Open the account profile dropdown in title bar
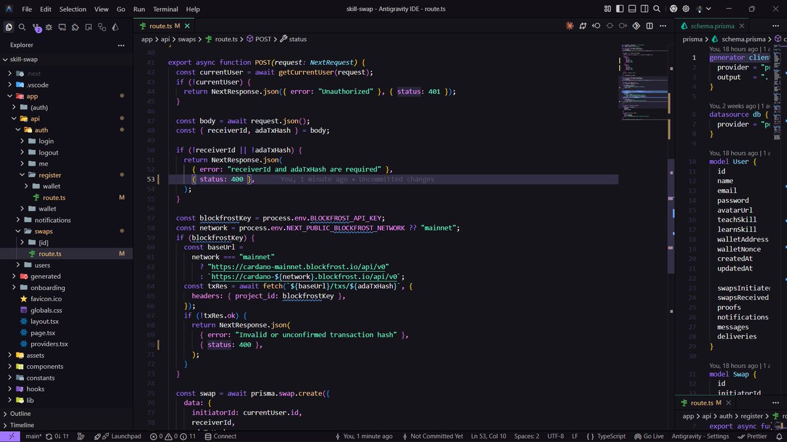The width and height of the screenshot is (787, 442). pyautogui.click(x=703, y=9)
